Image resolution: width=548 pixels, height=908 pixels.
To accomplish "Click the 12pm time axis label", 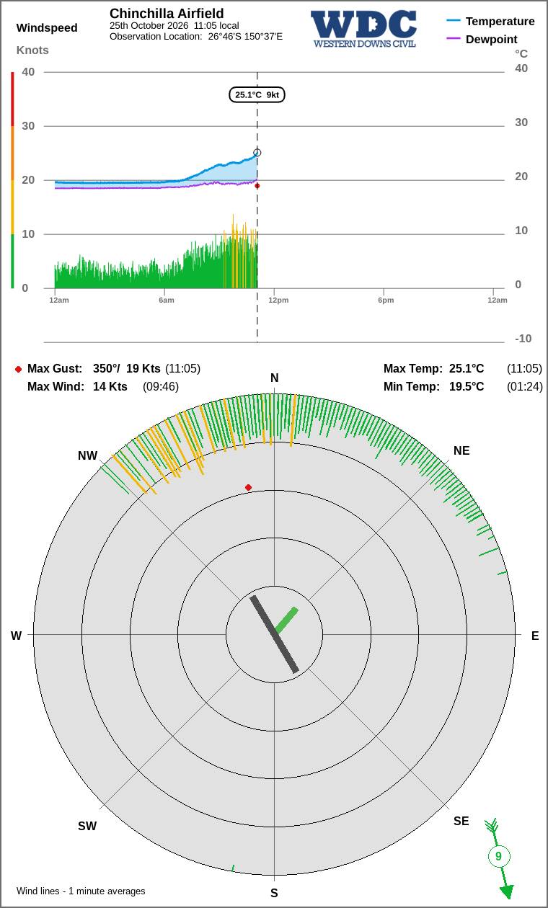I will [278, 300].
